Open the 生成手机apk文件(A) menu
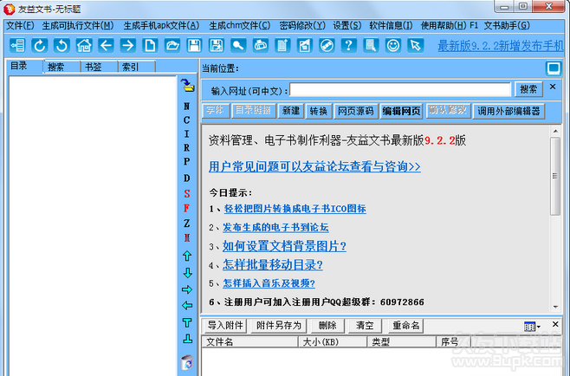Image resolution: width=570 pixels, height=376 pixels. [161, 25]
